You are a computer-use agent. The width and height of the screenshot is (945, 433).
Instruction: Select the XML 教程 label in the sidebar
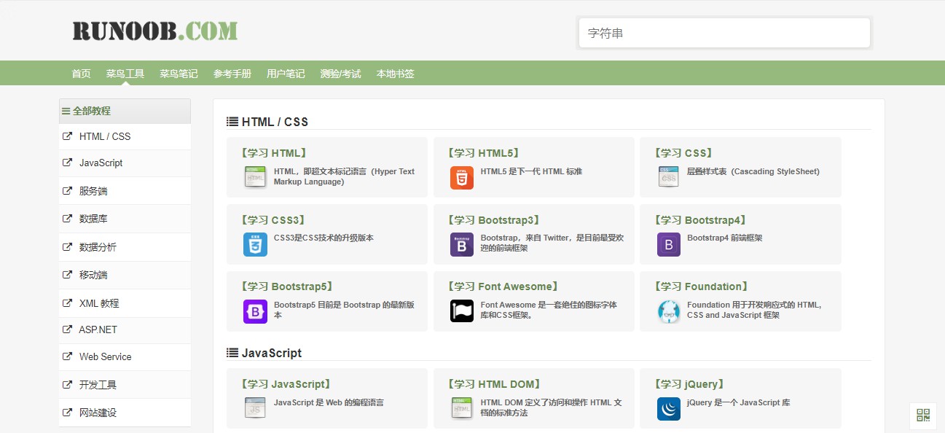tap(99, 303)
